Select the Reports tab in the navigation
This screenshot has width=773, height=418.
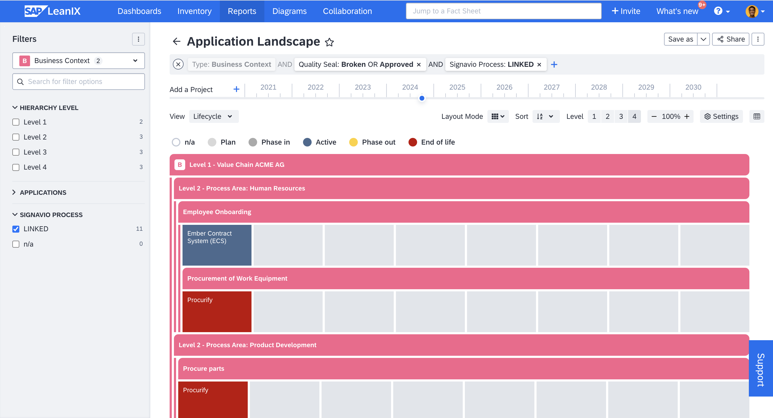pos(241,11)
